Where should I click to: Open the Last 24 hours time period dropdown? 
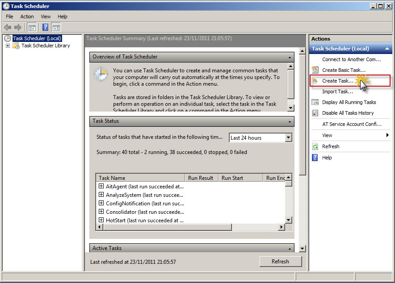click(289, 137)
